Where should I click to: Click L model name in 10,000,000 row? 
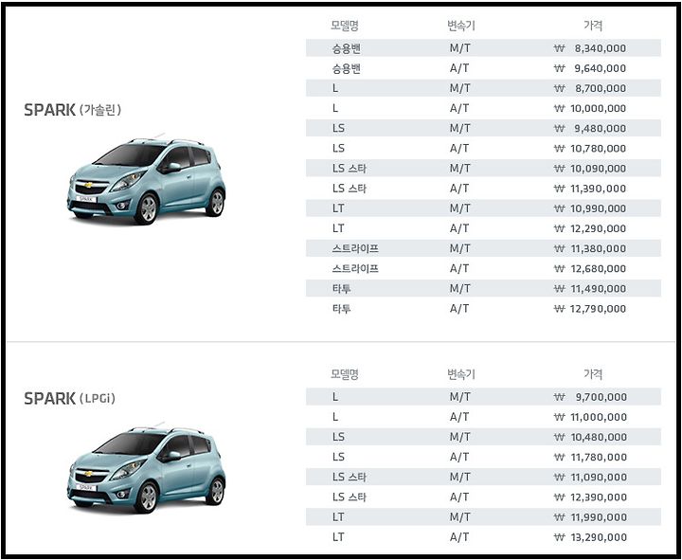coord(335,108)
